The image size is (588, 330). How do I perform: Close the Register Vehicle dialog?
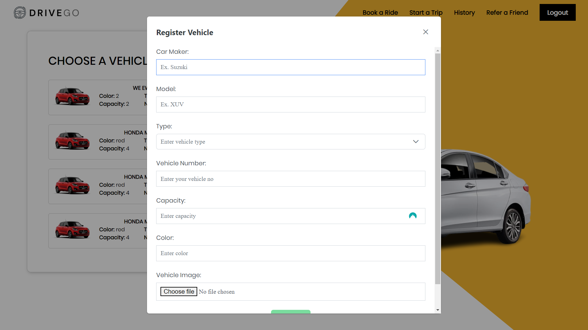tap(426, 32)
